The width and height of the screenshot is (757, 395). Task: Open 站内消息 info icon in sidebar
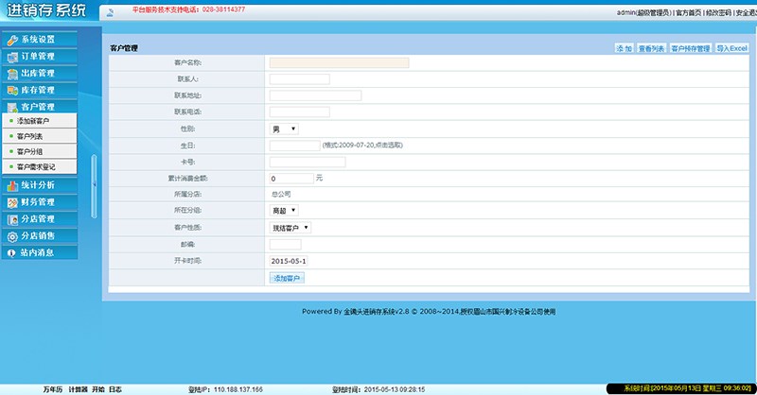click(11, 252)
